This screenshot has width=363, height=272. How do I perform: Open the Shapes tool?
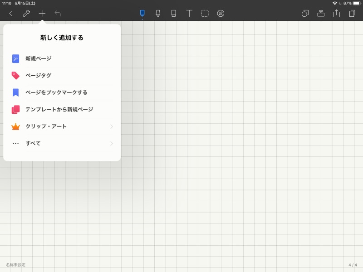pyautogui.click(x=305, y=13)
